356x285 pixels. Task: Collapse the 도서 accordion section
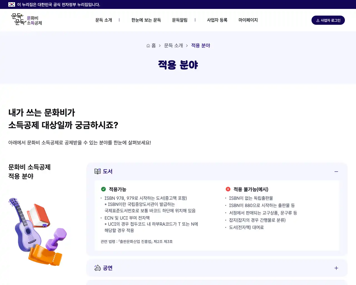coord(336,171)
